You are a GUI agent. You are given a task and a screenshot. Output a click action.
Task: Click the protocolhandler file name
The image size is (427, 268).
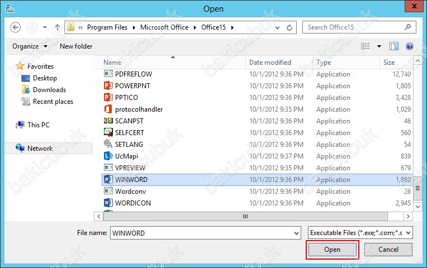click(x=139, y=109)
